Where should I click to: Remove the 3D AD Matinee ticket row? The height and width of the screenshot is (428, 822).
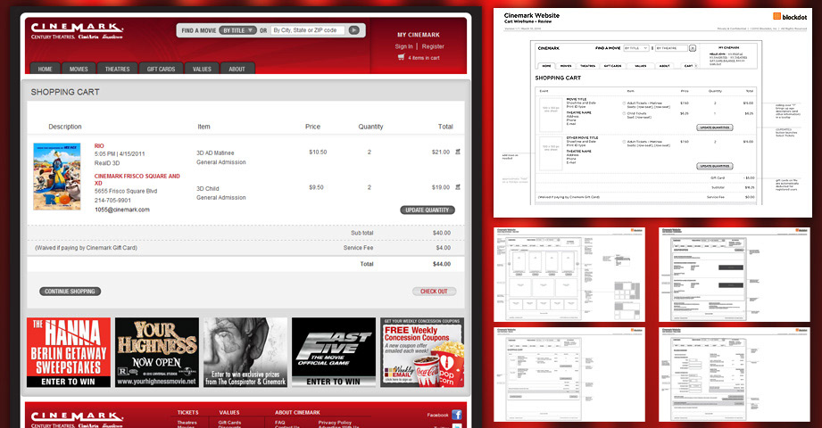point(458,152)
